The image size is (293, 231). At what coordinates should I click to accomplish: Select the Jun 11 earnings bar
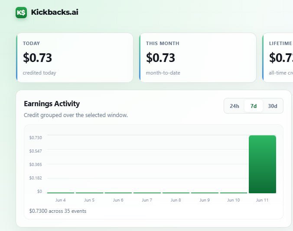point(262,164)
